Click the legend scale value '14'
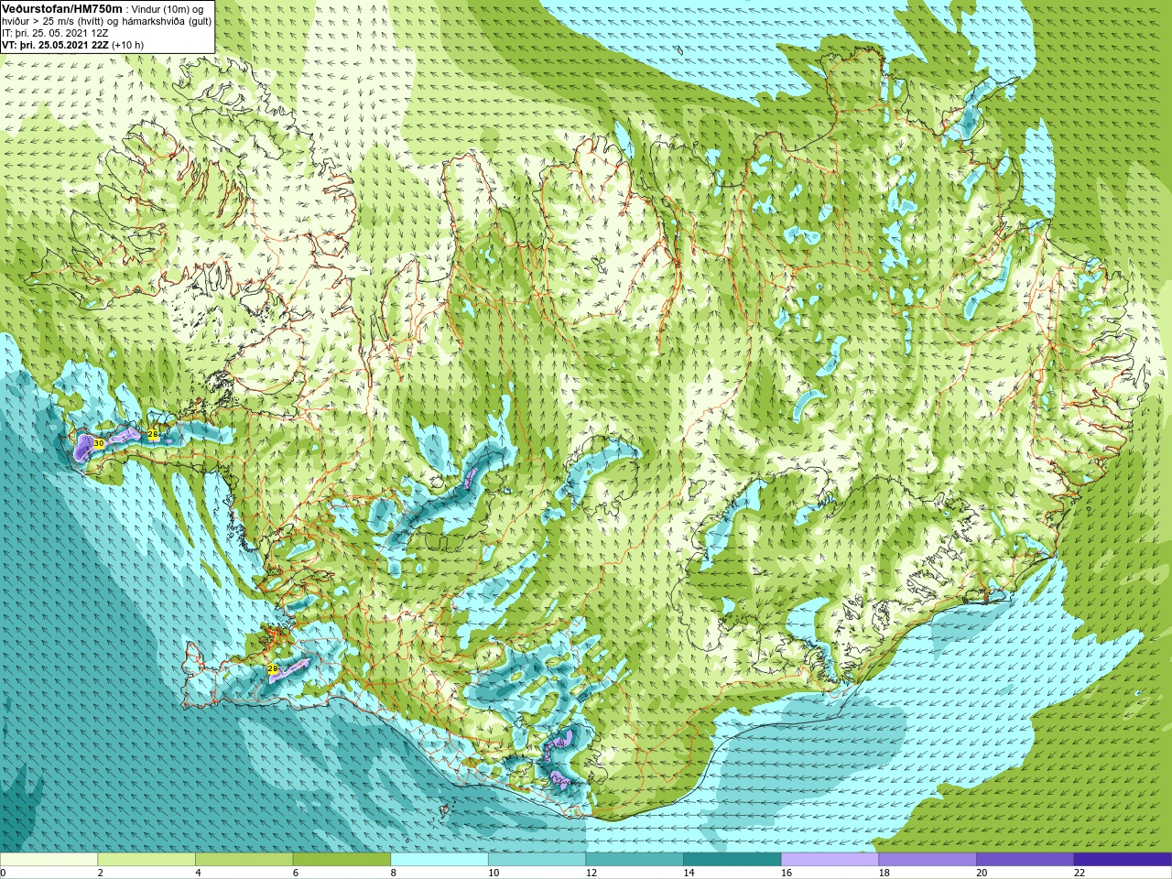1172x879 pixels. tap(689, 873)
